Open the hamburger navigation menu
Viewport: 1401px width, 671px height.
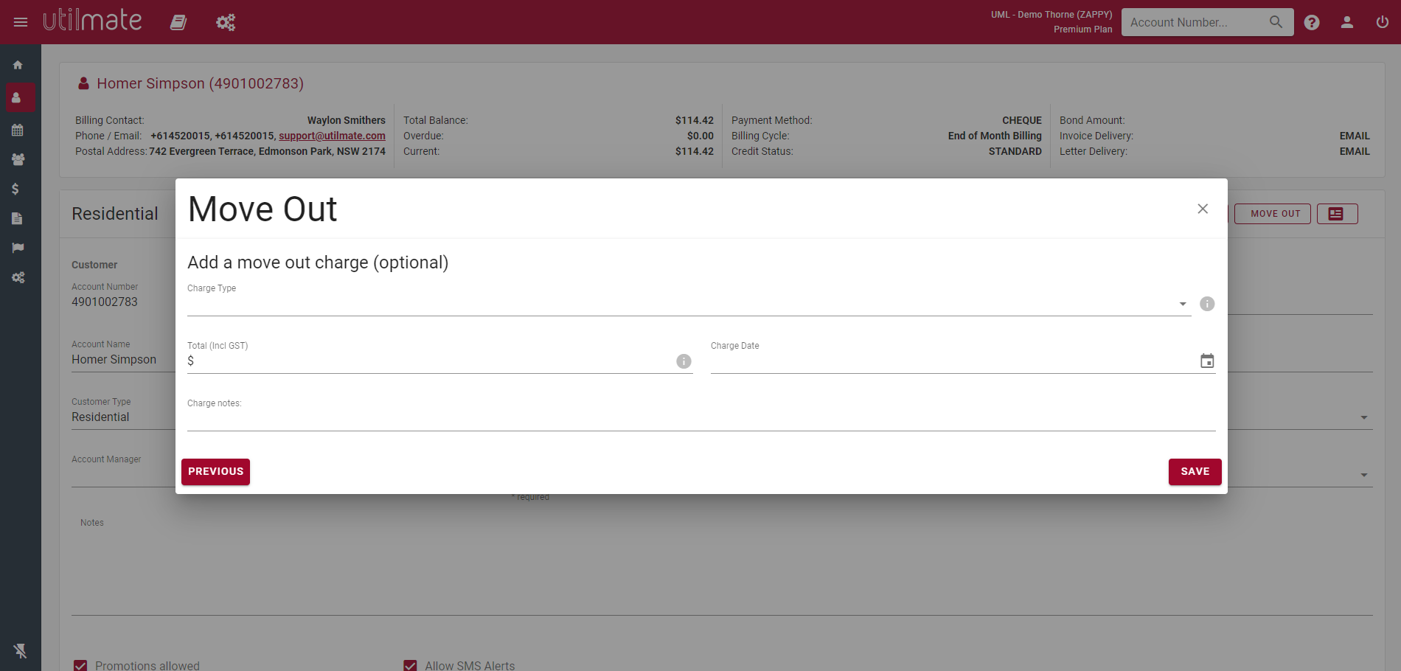pyautogui.click(x=21, y=22)
